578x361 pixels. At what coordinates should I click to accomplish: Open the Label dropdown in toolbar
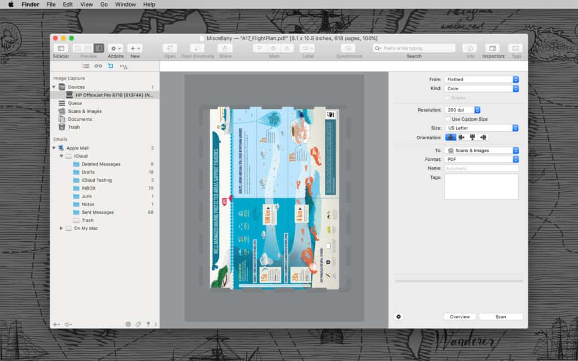pos(307,49)
